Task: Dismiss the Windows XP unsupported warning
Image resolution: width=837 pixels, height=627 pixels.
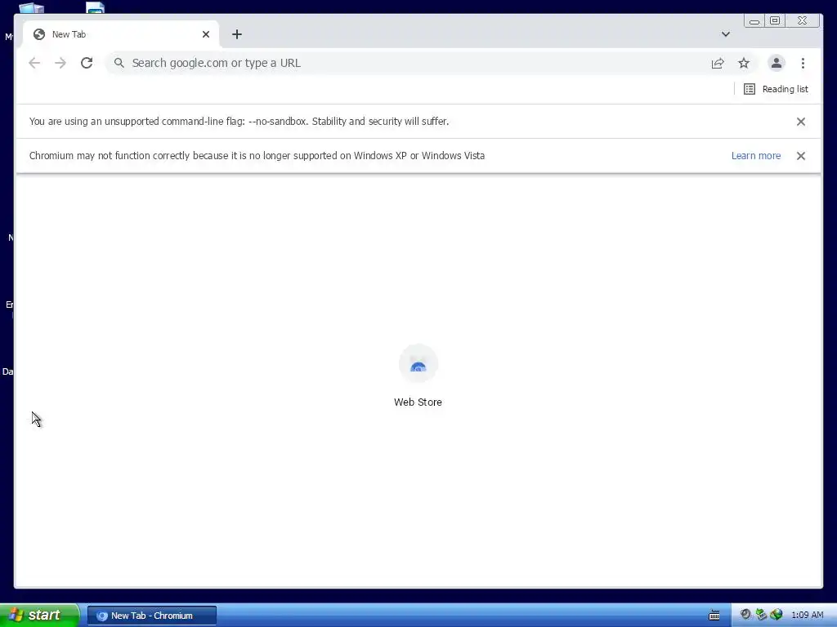Action: click(x=801, y=156)
